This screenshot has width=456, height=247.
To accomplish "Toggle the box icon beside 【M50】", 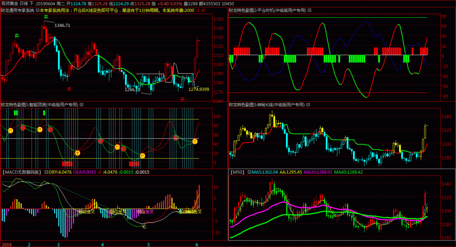I will (x=249, y=172).
